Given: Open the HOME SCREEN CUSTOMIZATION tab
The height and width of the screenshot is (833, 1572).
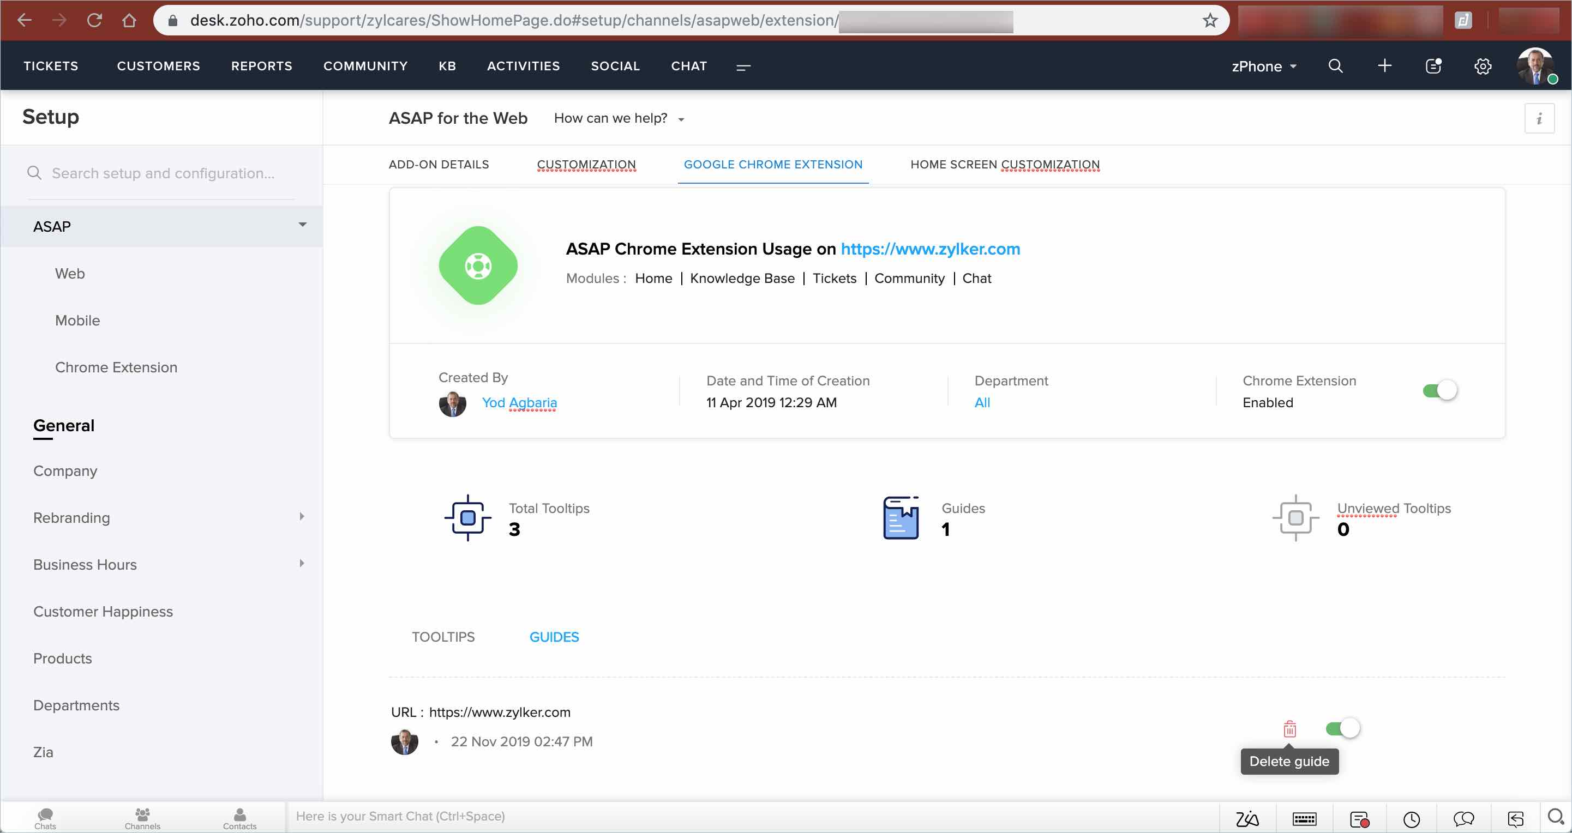Looking at the screenshot, I should click(1005, 164).
